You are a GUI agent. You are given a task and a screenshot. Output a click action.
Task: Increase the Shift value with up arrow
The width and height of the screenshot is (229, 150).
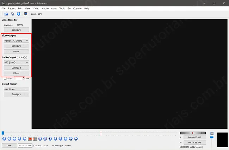pyautogui.click(x=24, y=78)
